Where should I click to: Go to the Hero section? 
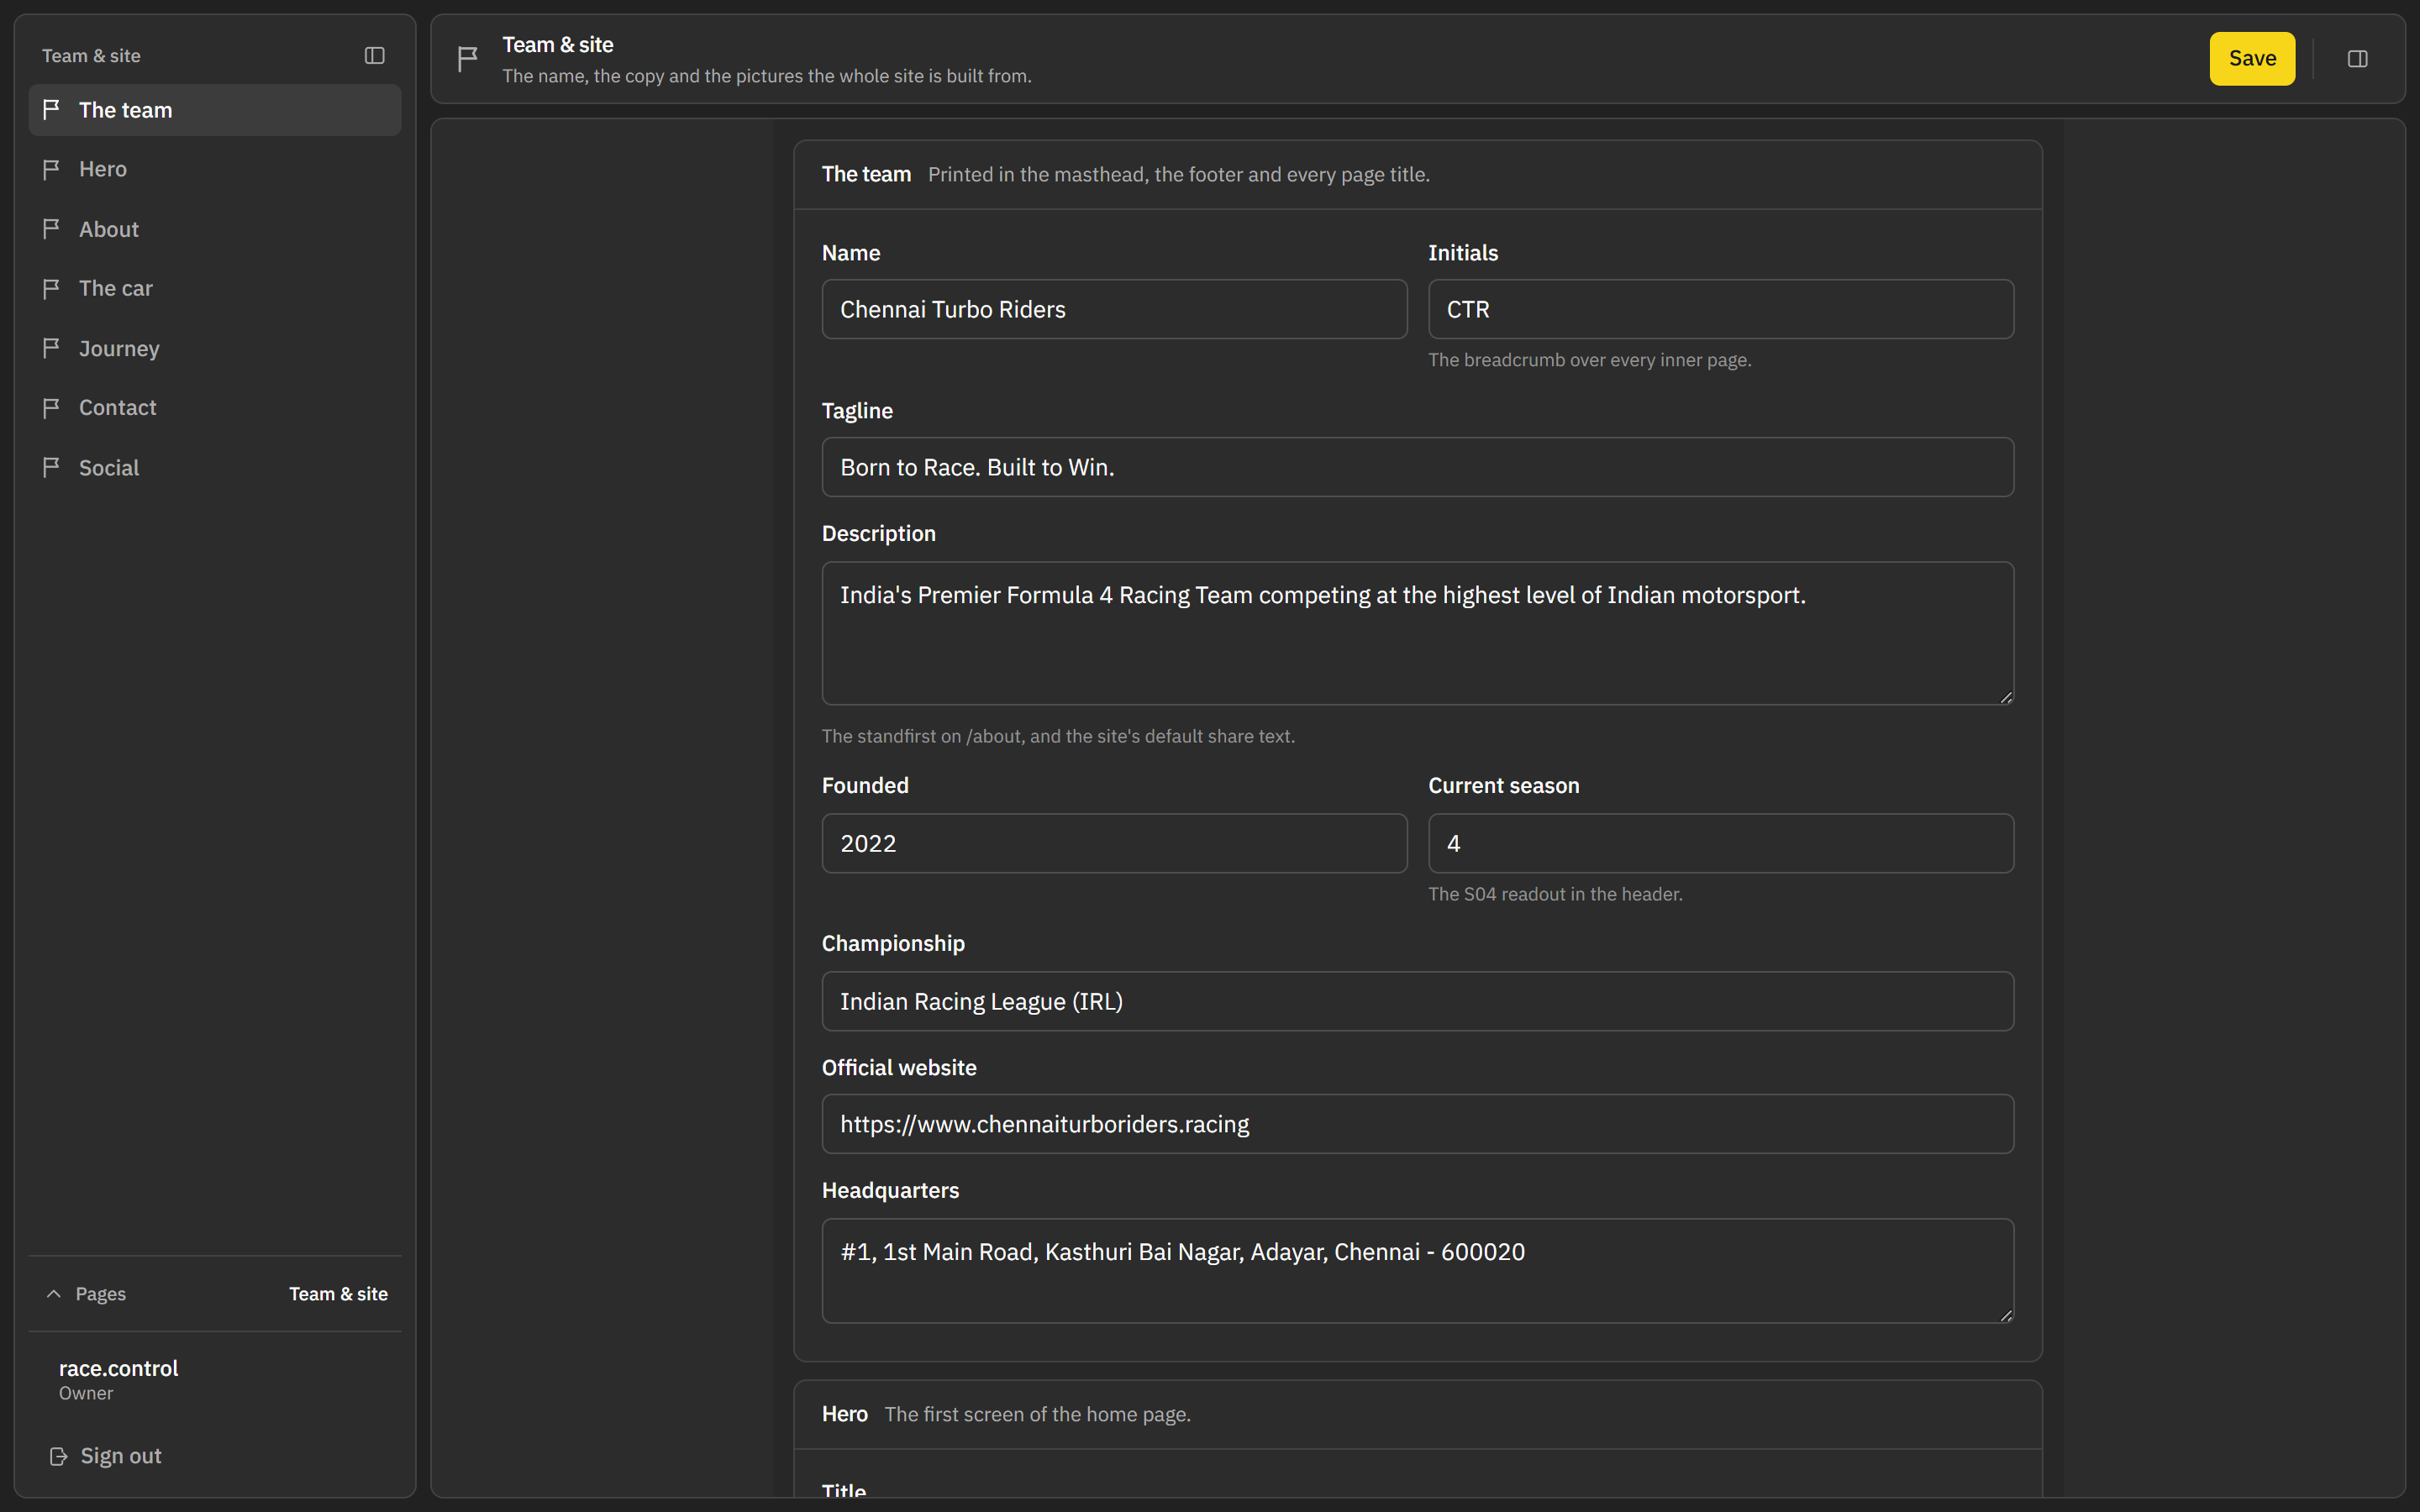click(215, 169)
